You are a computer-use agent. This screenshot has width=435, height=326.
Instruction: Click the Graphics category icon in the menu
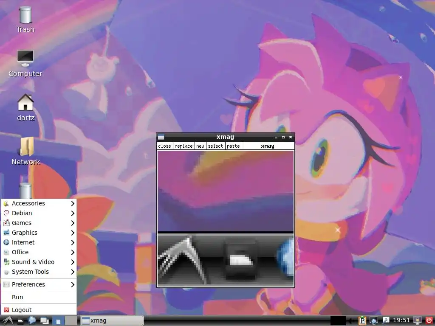coord(6,233)
